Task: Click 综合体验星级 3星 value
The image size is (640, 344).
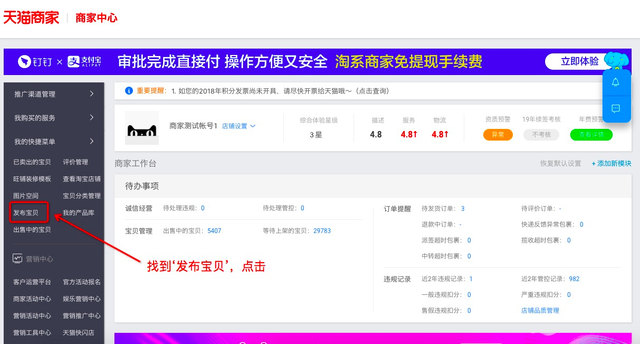Action: 316,135
